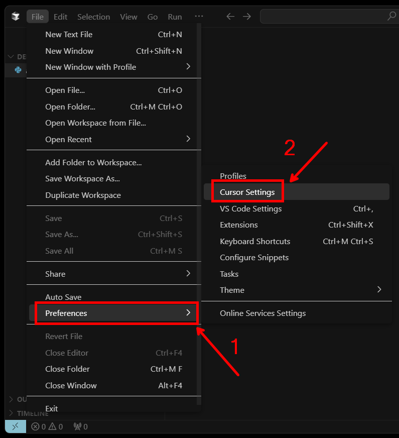Open the Go menu
Screen dimensions: 399x438
(153, 17)
